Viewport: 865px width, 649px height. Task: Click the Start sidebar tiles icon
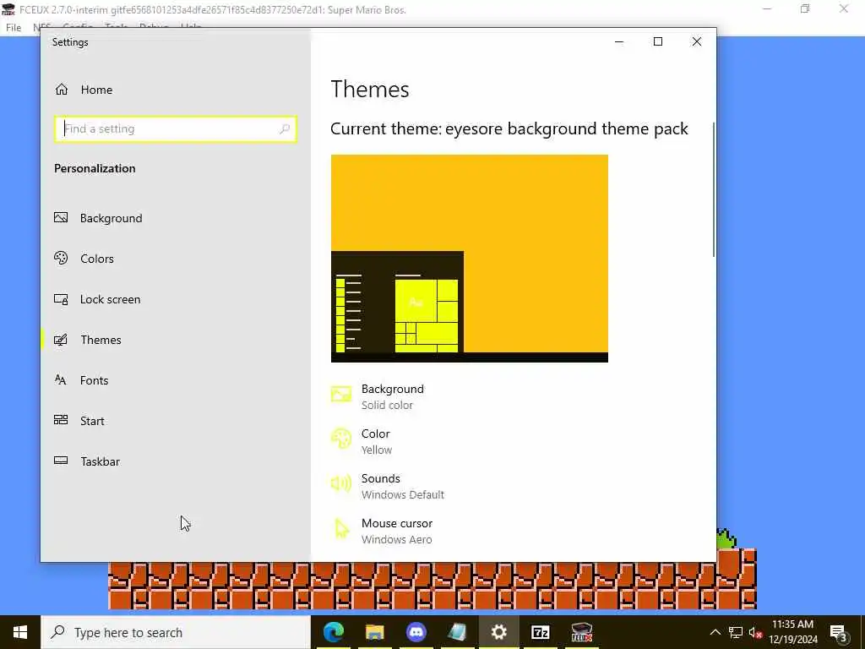(61, 420)
